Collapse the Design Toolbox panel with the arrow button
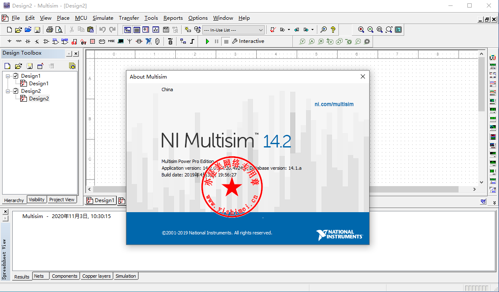This screenshot has height=292, width=499. [x=69, y=54]
